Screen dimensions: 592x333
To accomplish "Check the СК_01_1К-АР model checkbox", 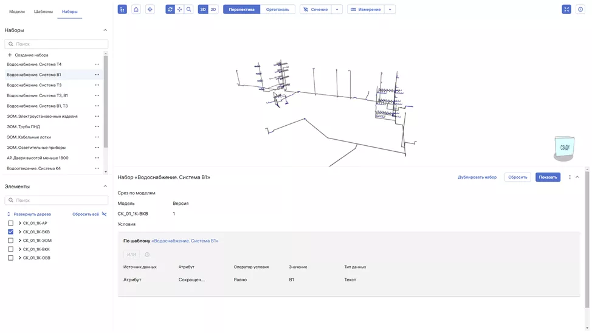I will (x=10, y=224).
